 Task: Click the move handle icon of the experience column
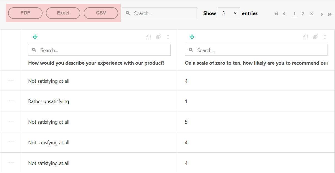tap(35, 37)
